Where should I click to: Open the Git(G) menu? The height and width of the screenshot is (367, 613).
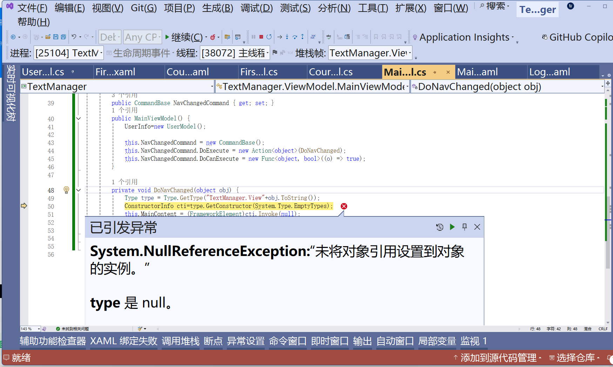click(144, 8)
